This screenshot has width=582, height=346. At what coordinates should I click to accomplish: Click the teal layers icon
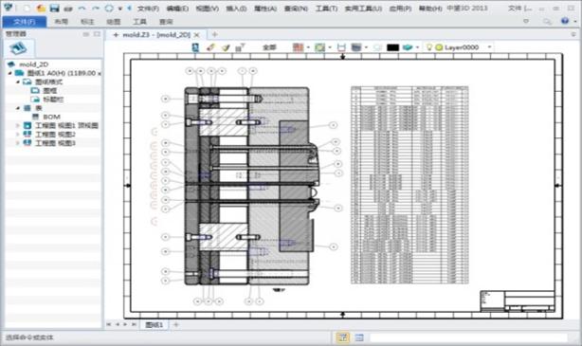point(408,47)
